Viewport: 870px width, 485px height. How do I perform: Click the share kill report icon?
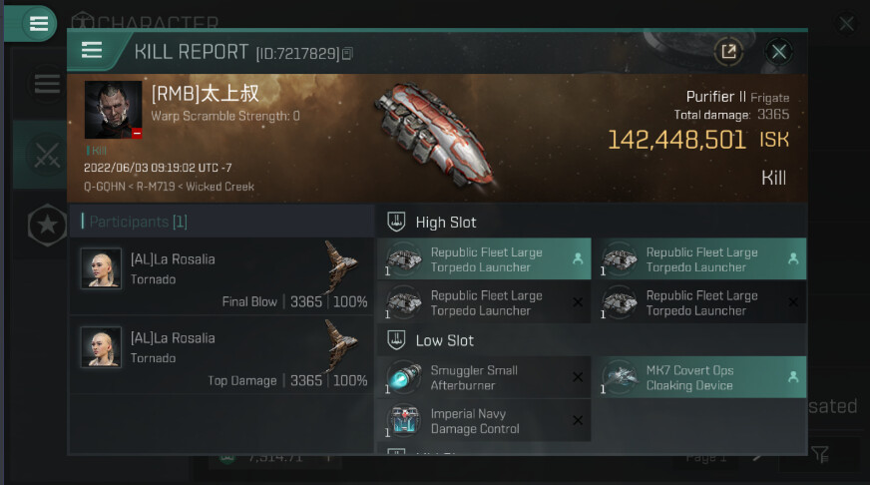click(728, 52)
